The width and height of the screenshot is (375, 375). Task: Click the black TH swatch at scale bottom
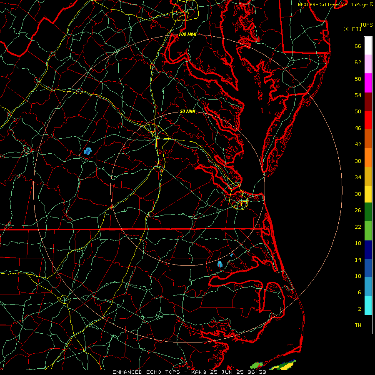(x=368, y=324)
